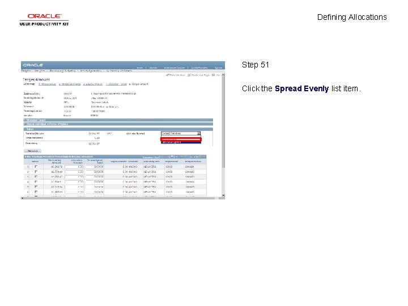Expand Choose Individual or Range of Values section

point(118,124)
